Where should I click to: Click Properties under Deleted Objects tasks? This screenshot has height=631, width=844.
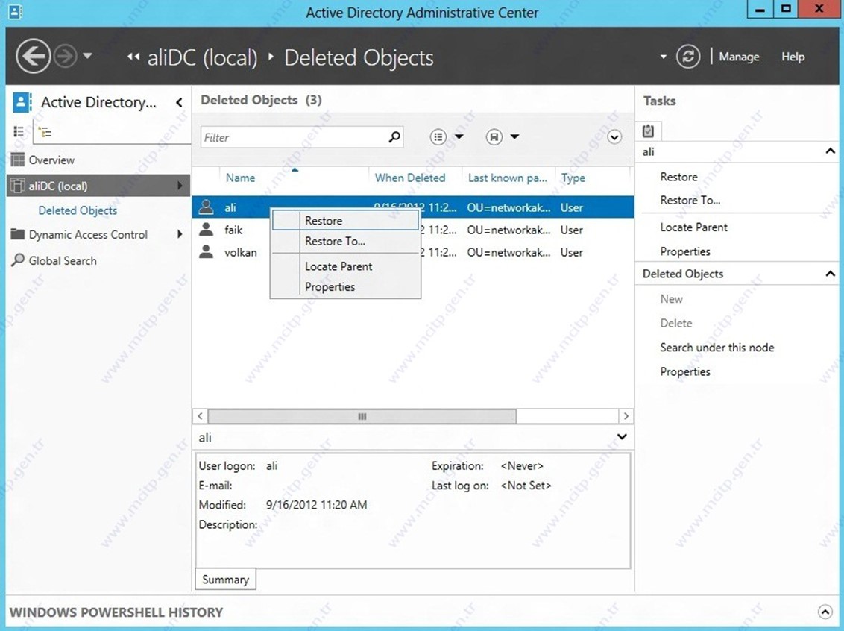tap(685, 371)
